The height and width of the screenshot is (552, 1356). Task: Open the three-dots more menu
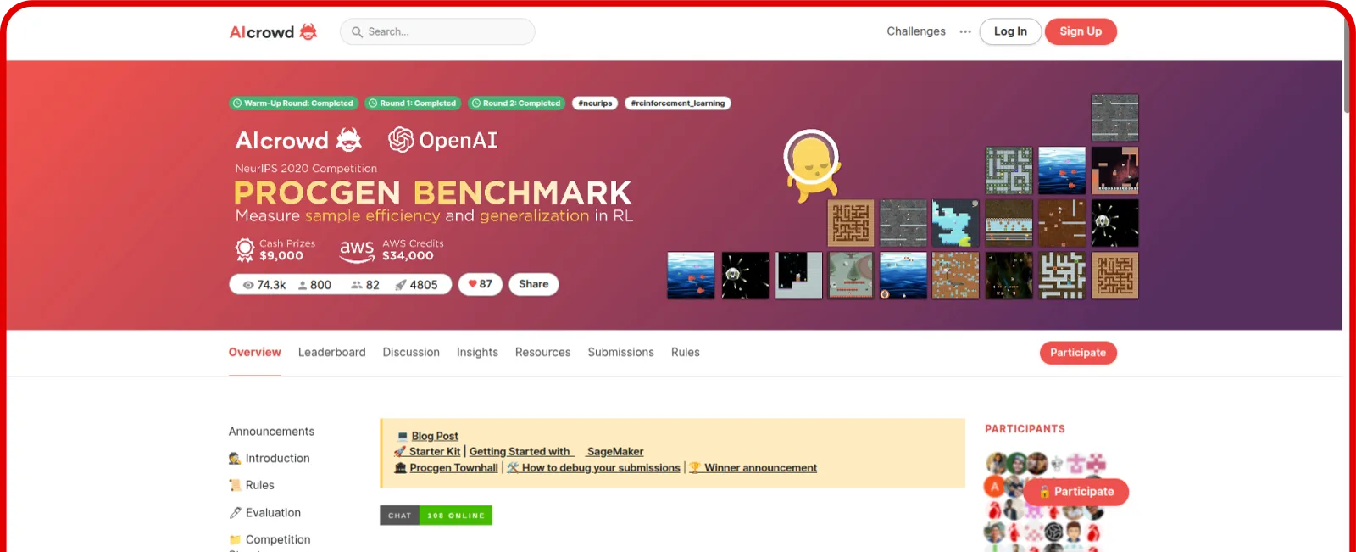(x=965, y=32)
